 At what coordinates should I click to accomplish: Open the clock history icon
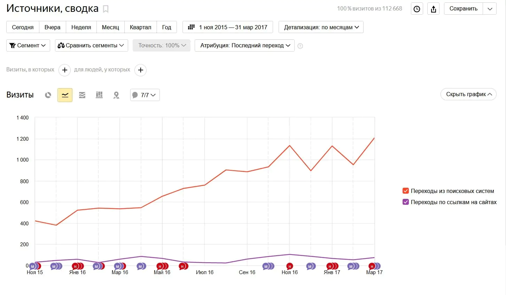coord(417,9)
